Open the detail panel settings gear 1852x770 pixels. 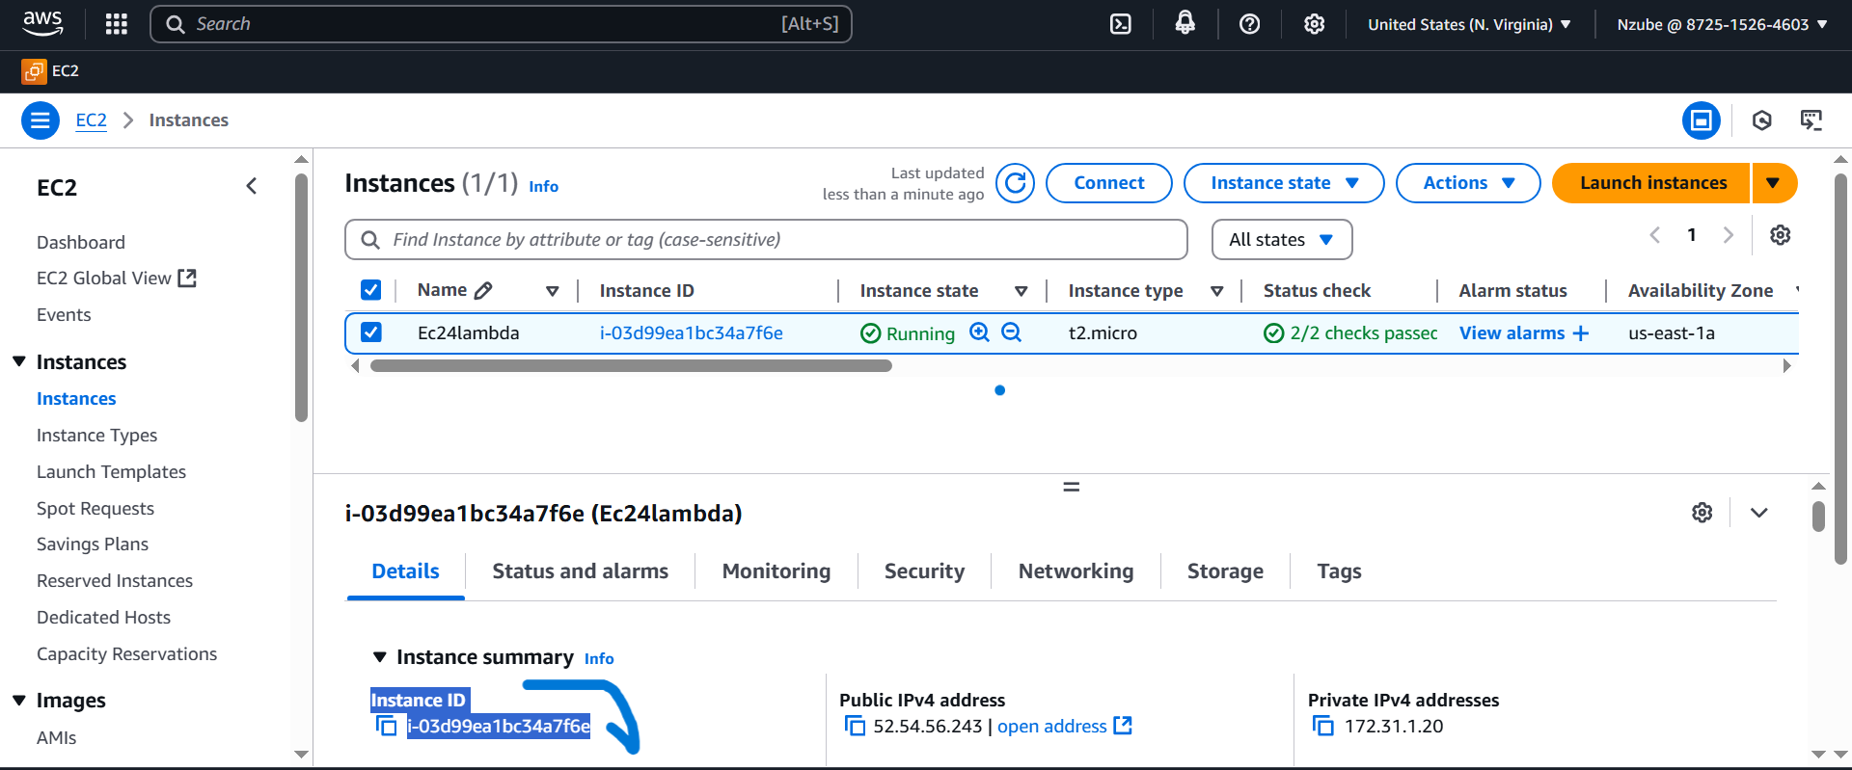(x=1702, y=513)
